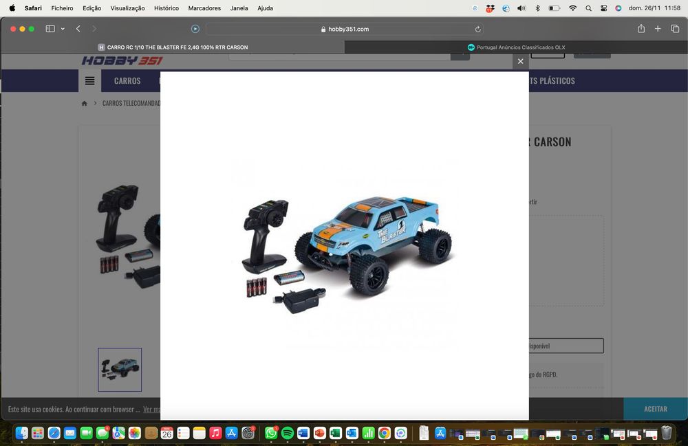
Task: Open System Settings from the Dock
Action: click(248, 433)
